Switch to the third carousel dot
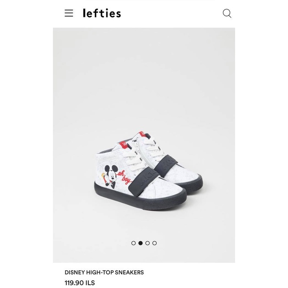The height and width of the screenshot is (288, 288). coord(147,243)
